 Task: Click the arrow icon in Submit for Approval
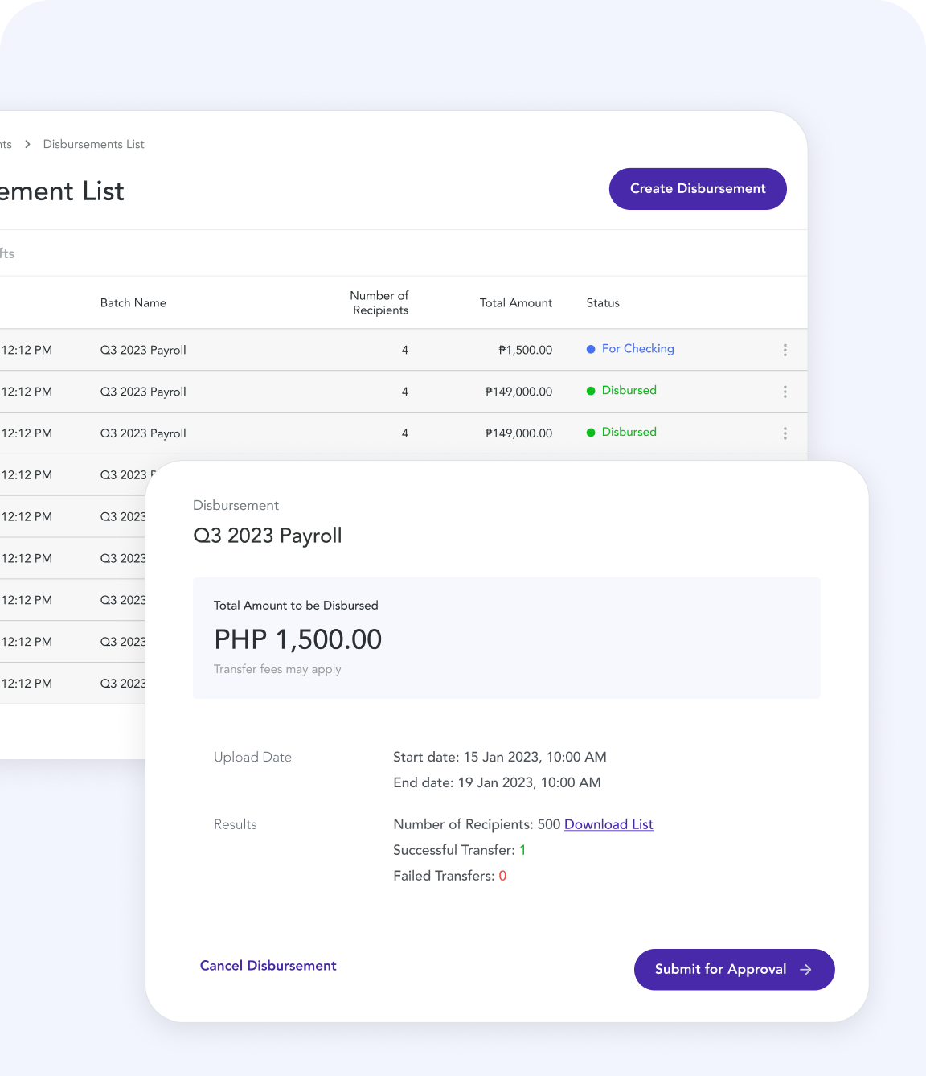[x=805, y=970]
